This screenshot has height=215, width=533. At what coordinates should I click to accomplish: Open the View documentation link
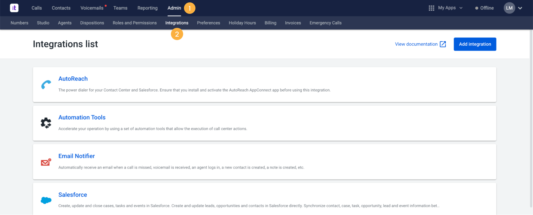(x=416, y=44)
